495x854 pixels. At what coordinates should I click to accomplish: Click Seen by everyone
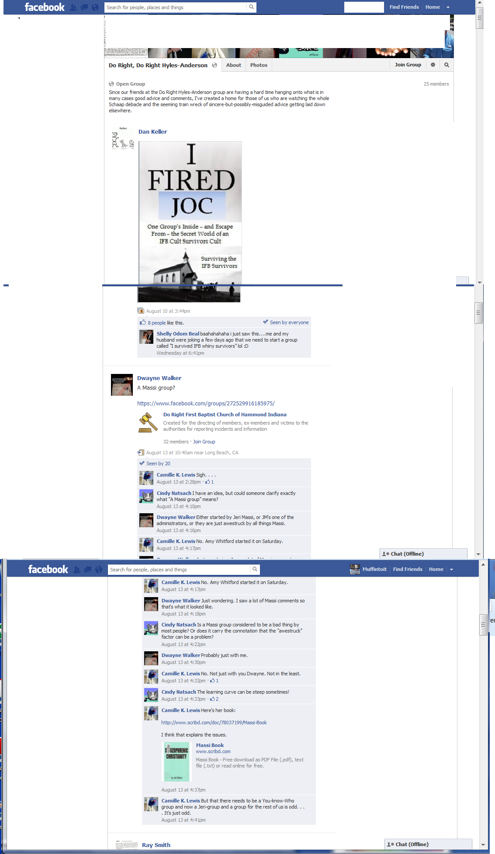tap(289, 322)
